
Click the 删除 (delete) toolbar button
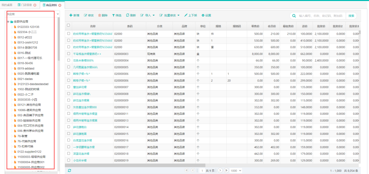[103, 15]
